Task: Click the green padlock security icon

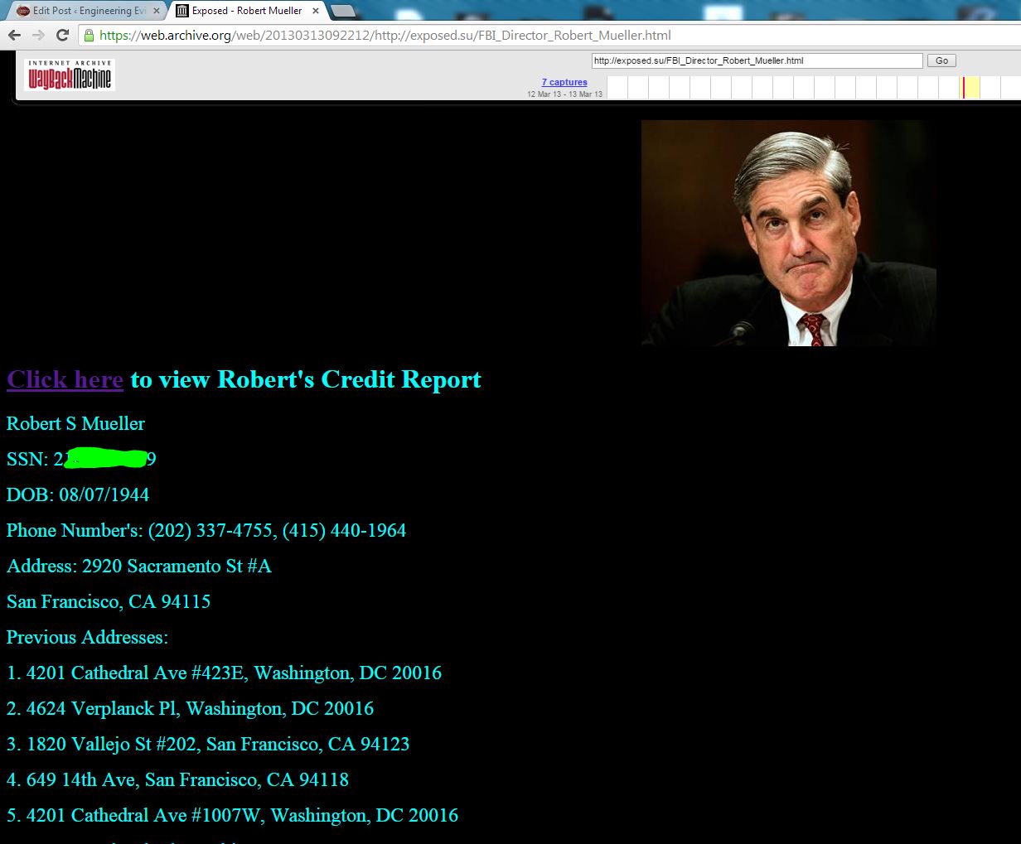Action: [89, 35]
